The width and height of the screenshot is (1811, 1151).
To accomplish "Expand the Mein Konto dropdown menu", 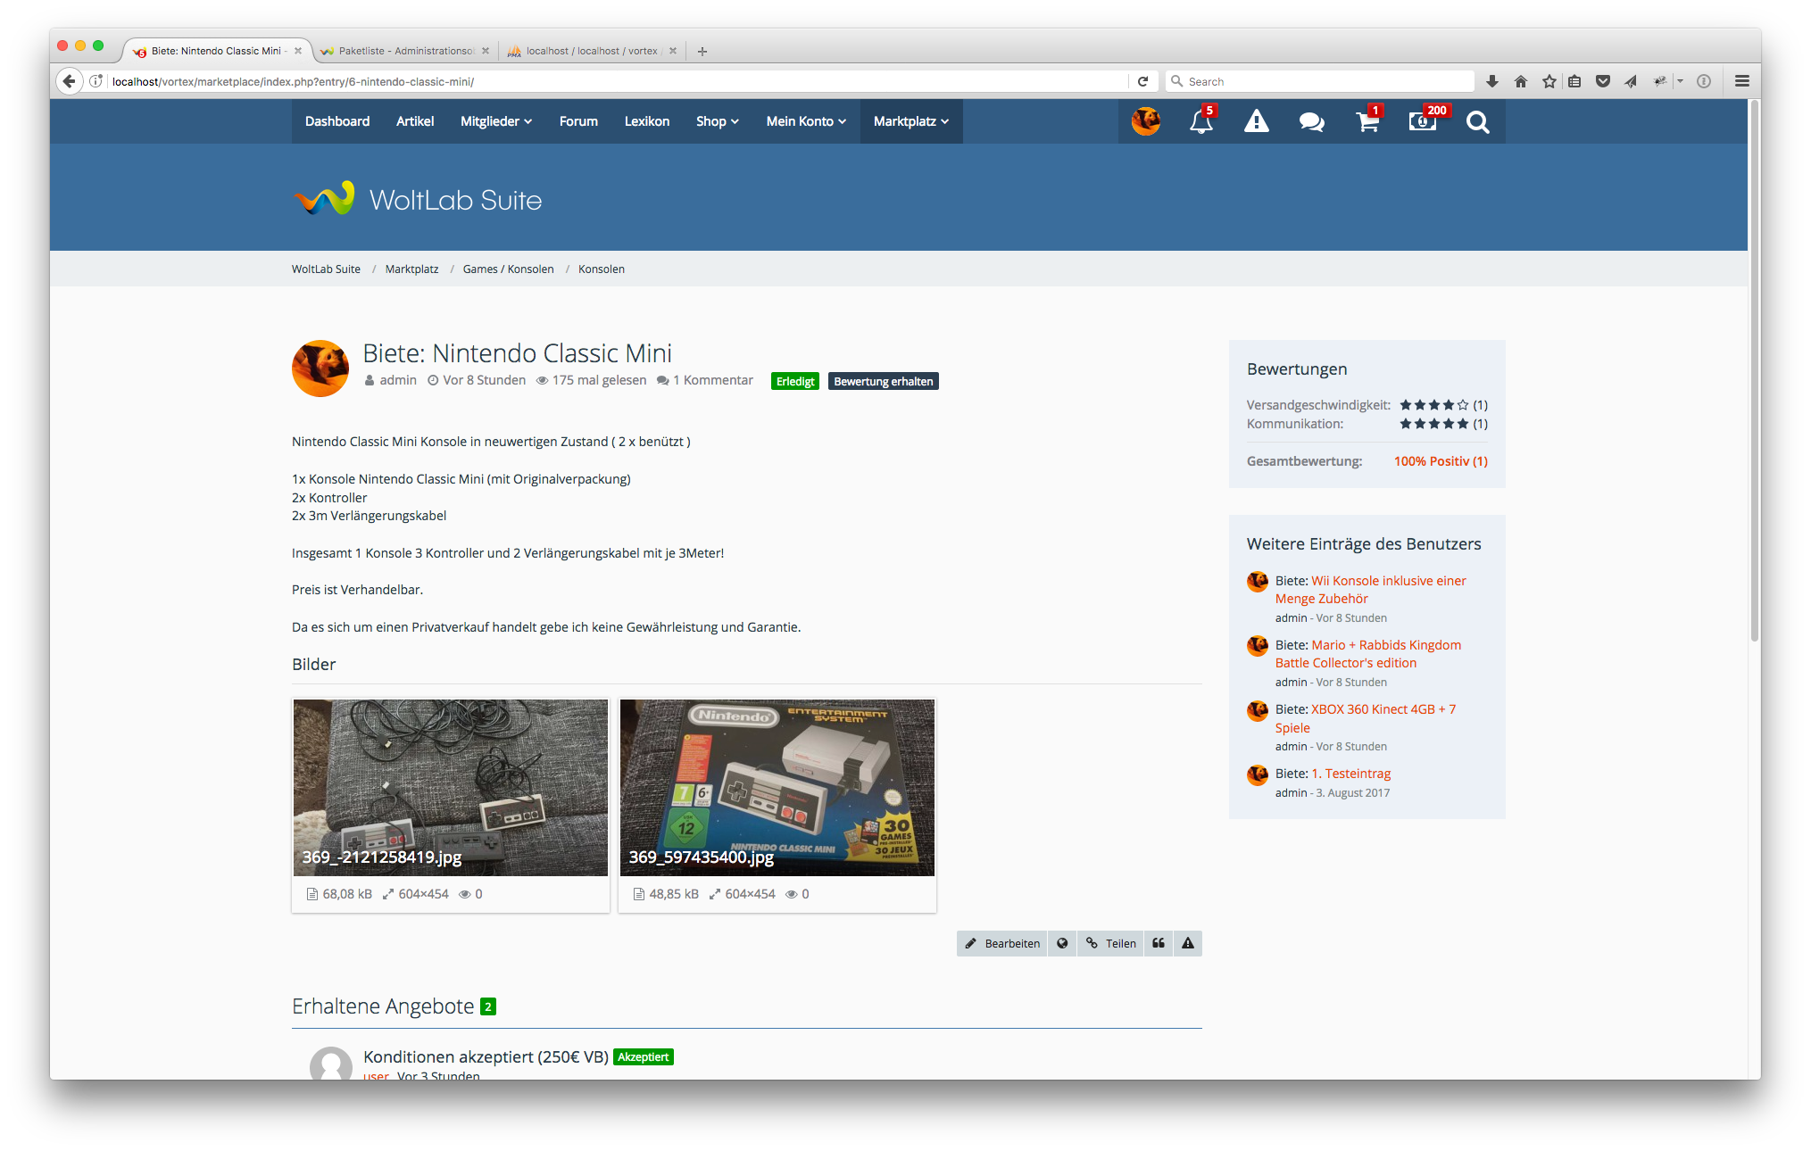I will click(x=806, y=121).
